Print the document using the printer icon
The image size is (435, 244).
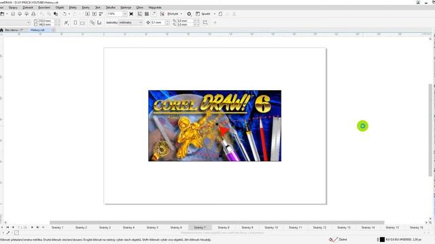click(33, 14)
